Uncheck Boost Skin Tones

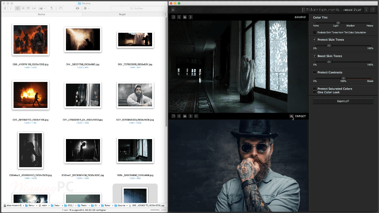pyautogui.click(x=314, y=56)
